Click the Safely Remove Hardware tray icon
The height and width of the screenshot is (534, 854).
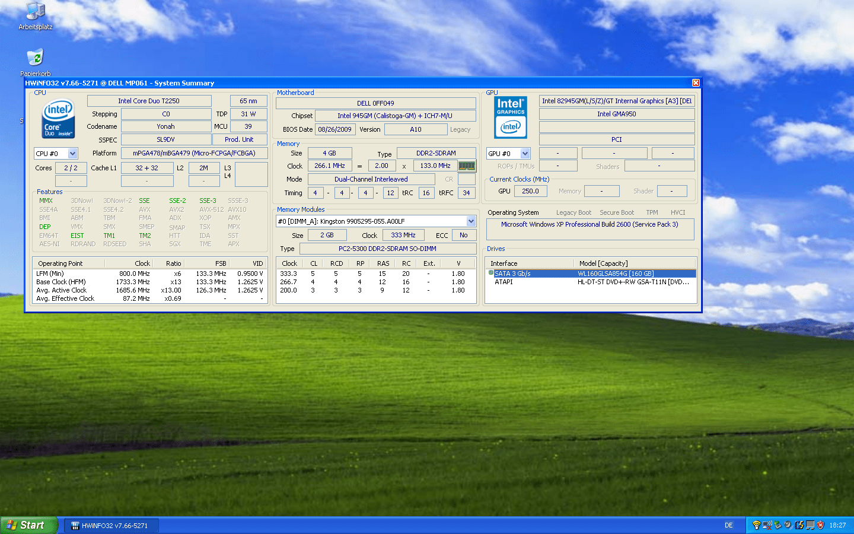point(778,525)
